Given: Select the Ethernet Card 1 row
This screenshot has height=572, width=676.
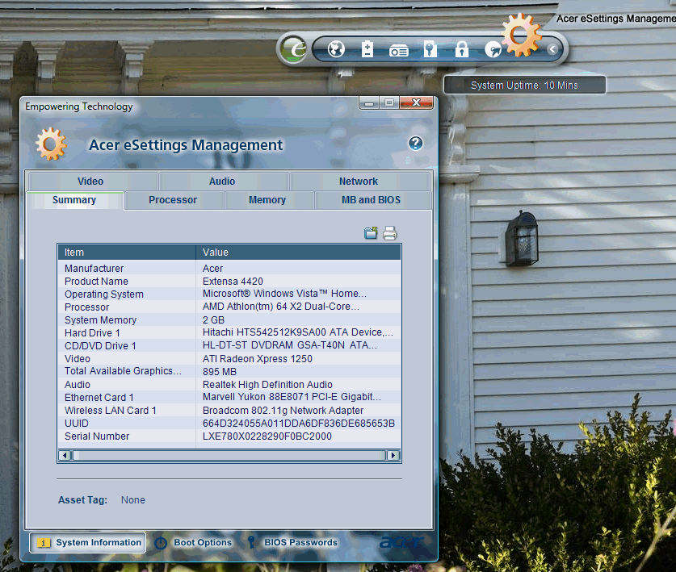Looking at the screenshot, I should pyautogui.click(x=229, y=397).
